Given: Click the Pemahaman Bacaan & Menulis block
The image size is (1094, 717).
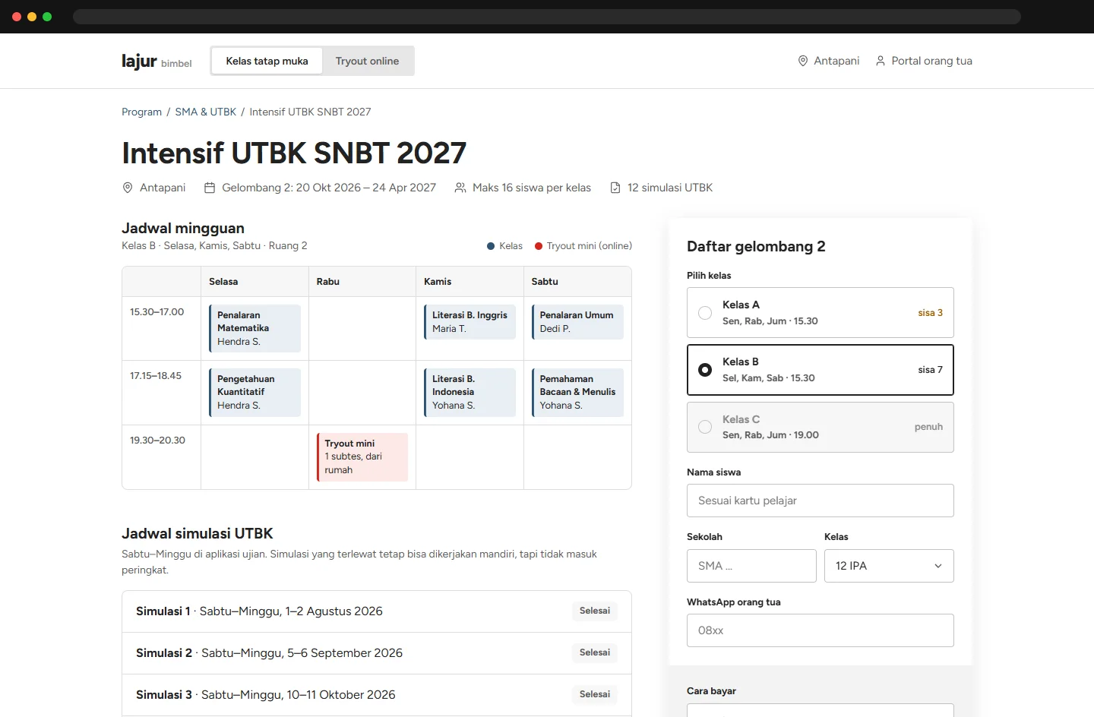Looking at the screenshot, I should [x=577, y=392].
